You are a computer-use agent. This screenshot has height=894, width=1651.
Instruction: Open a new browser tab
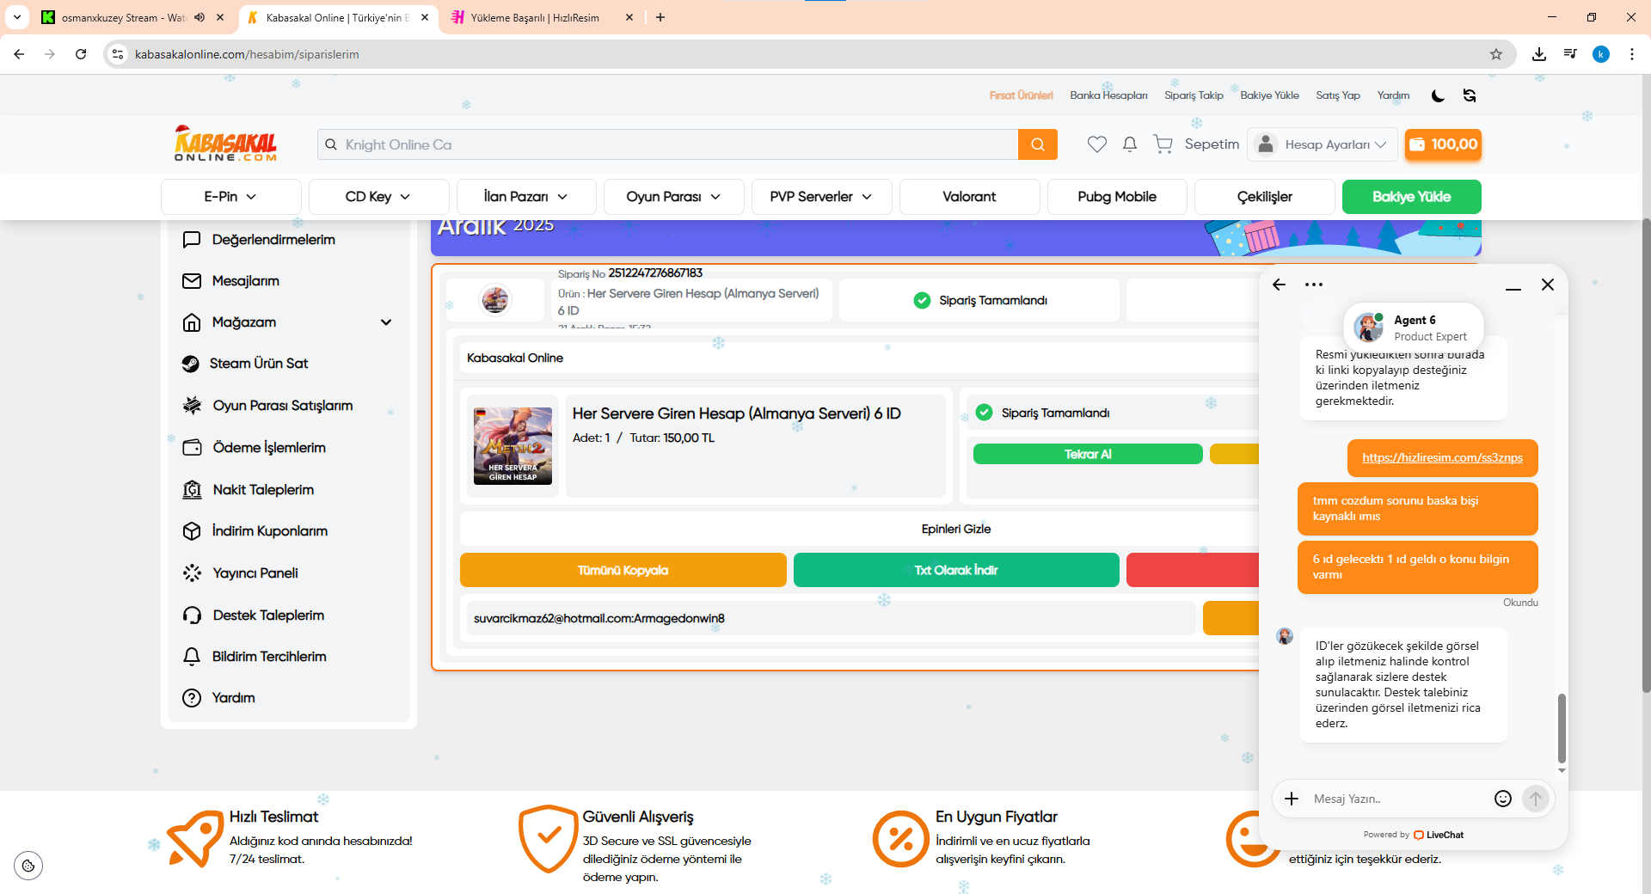[x=660, y=17]
